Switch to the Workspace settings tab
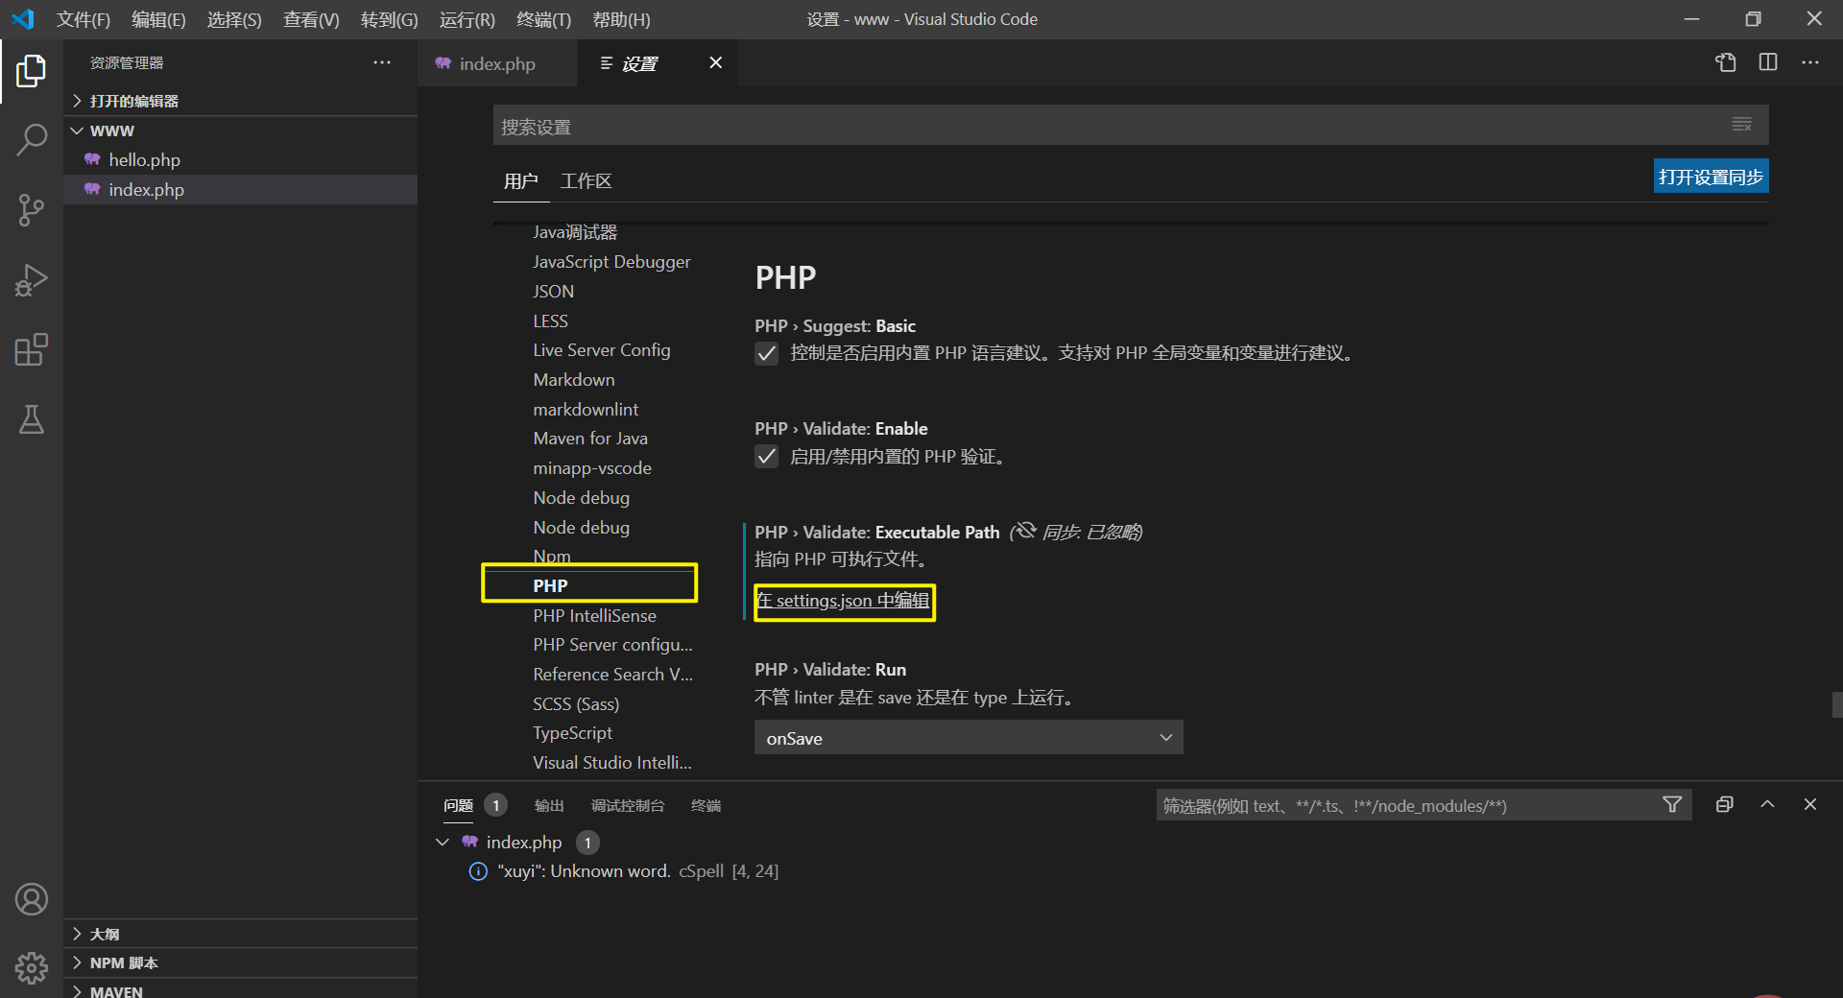 pyautogui.click(x=586, y=181)
